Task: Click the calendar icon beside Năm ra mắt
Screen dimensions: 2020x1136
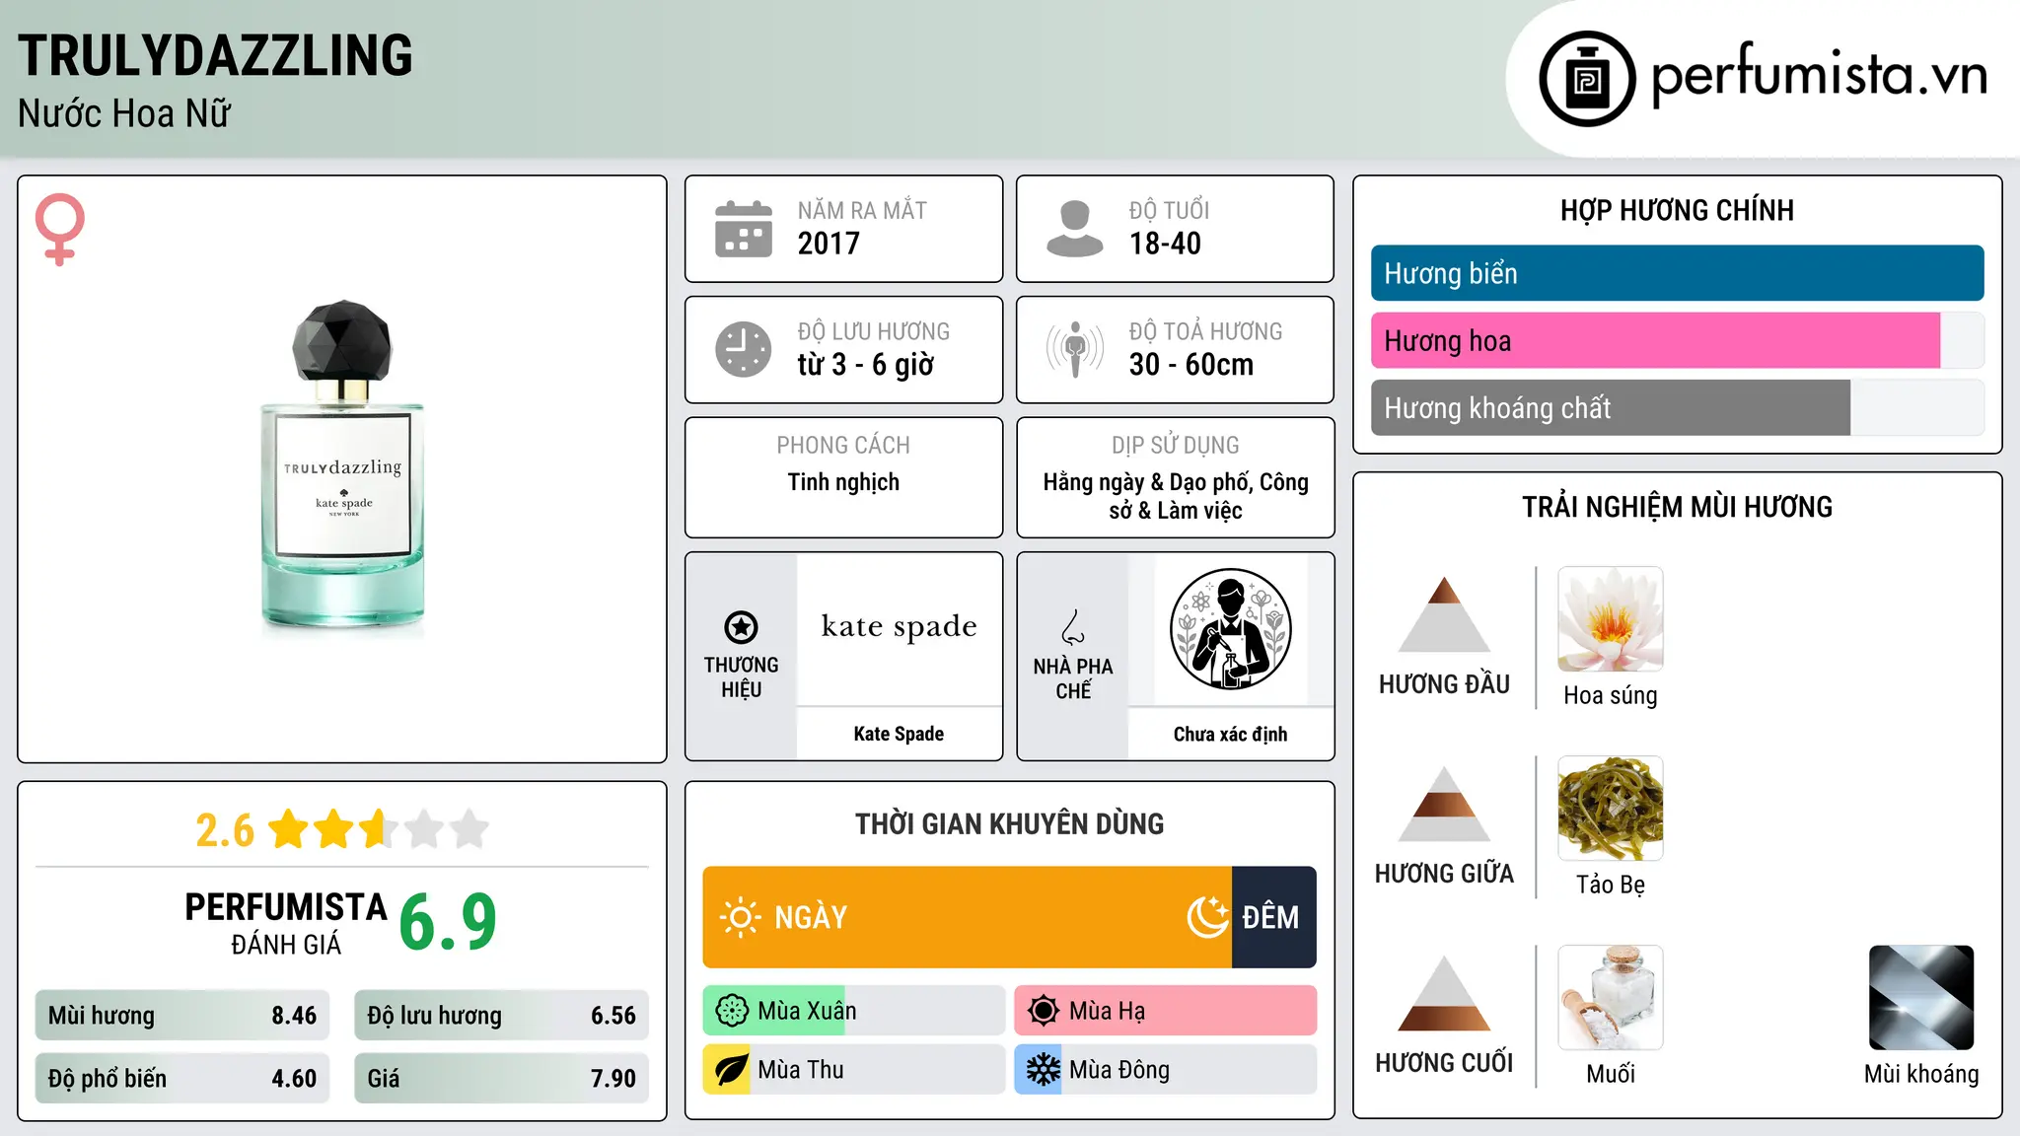Action: (744, 229)
